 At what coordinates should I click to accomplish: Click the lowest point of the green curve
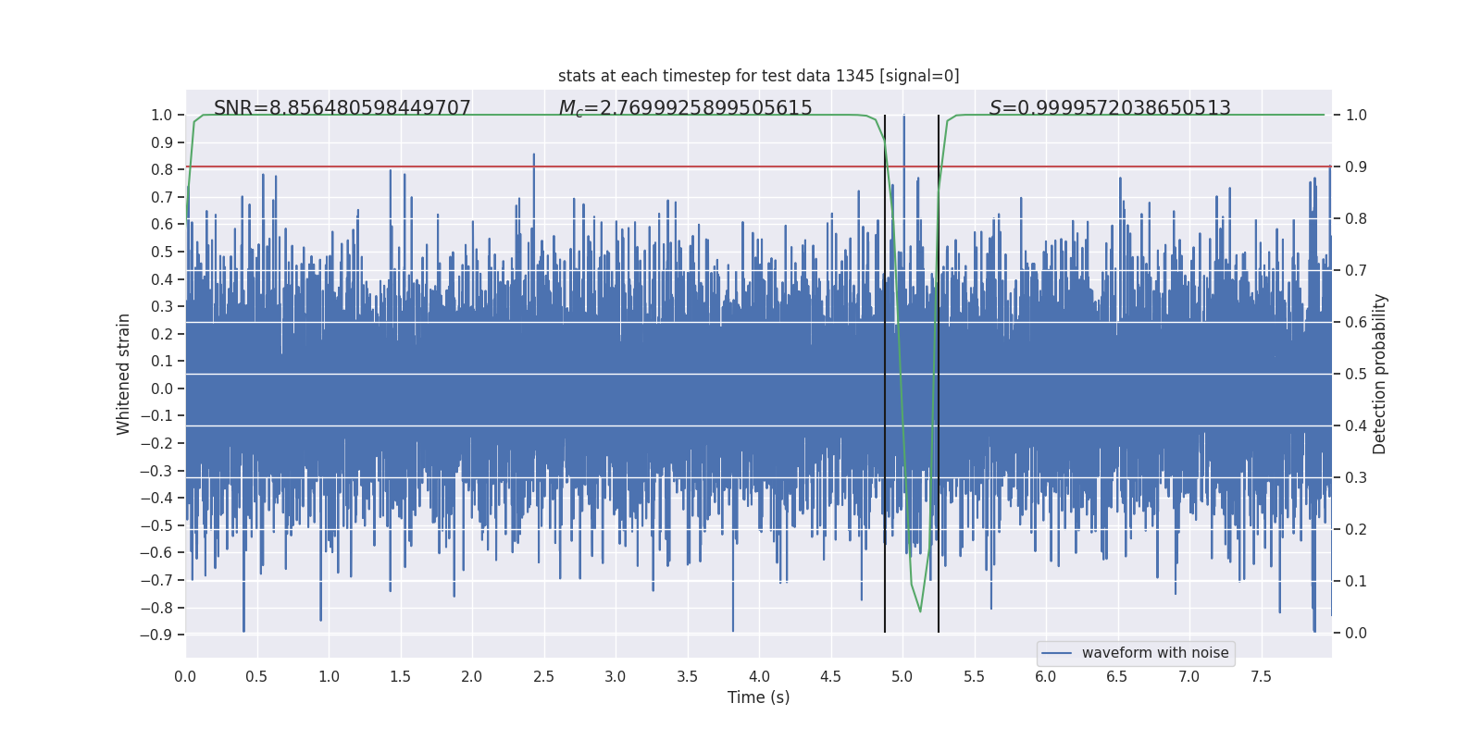920,610
